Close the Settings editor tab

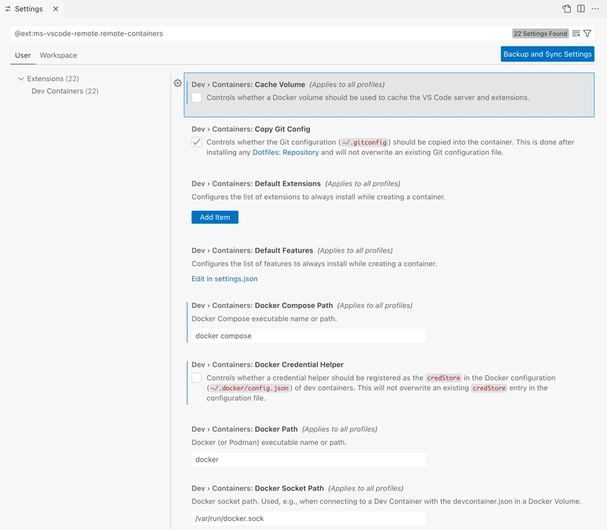click(x=55, y=9)
